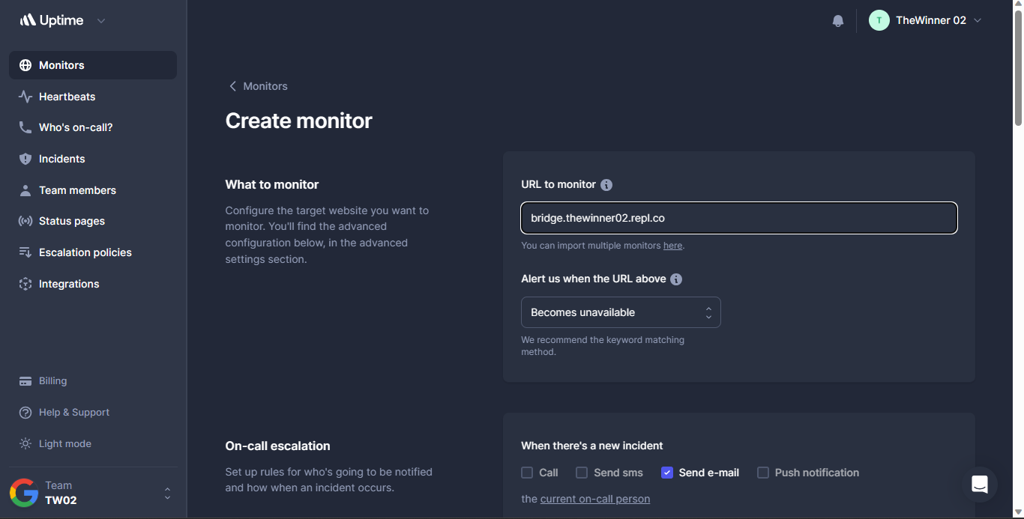Uncheck the Send e-mail checkbox
Viewport: 1024px width, 519px height.
click(667, 473)
